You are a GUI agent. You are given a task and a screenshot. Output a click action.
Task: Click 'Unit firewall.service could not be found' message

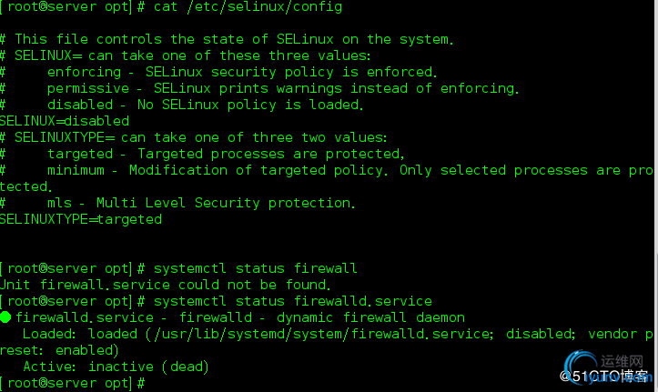tap(166, 285)
